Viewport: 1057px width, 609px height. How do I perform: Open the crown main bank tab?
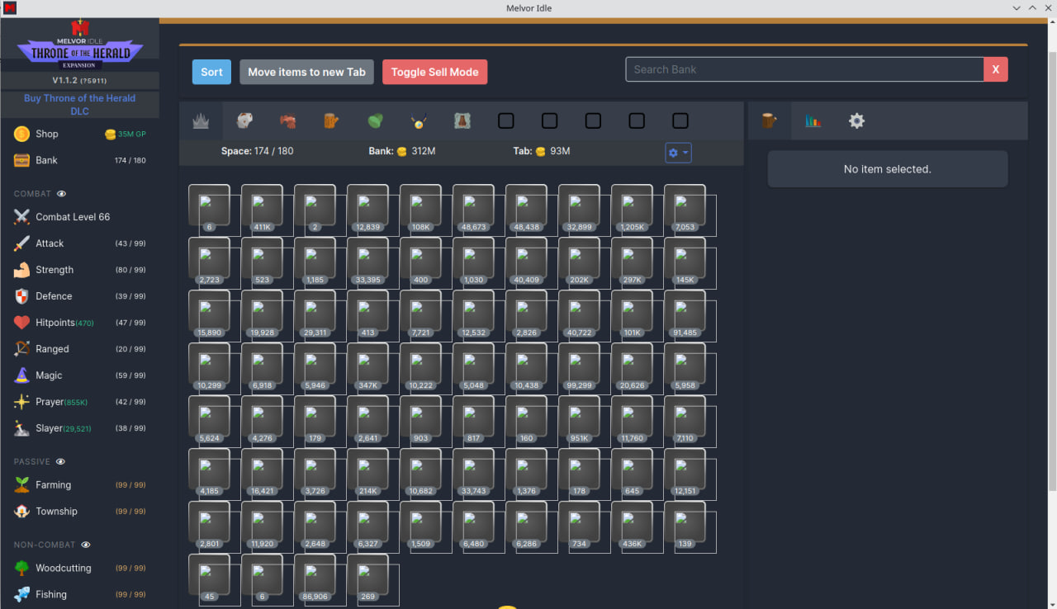[x=201, y=120]
